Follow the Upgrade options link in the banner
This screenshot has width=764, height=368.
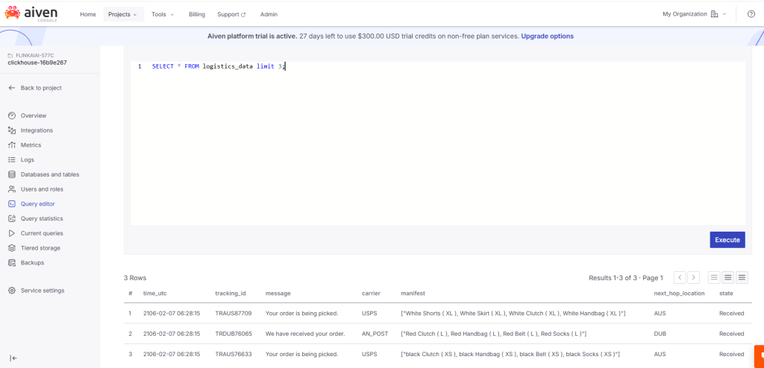pos(547,36)
